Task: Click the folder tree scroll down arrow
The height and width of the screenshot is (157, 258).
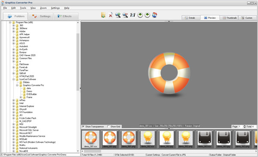Action: tap(78, 151)
